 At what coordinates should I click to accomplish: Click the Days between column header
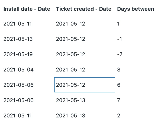(136, 9)
